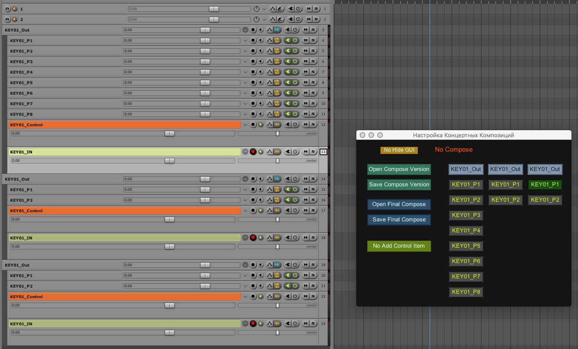Click pan slider on KEY01_Control track 12
Image resolution: width=578 pixels, height=349 pixels.
(277, 133)
